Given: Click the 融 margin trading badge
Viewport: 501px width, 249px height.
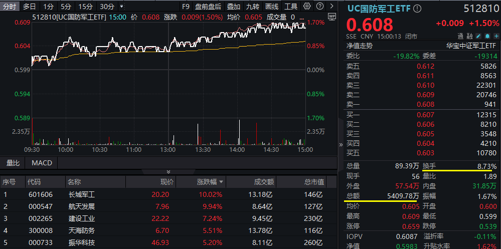Looking at the screenshot, I should click(x=469, y=36).
